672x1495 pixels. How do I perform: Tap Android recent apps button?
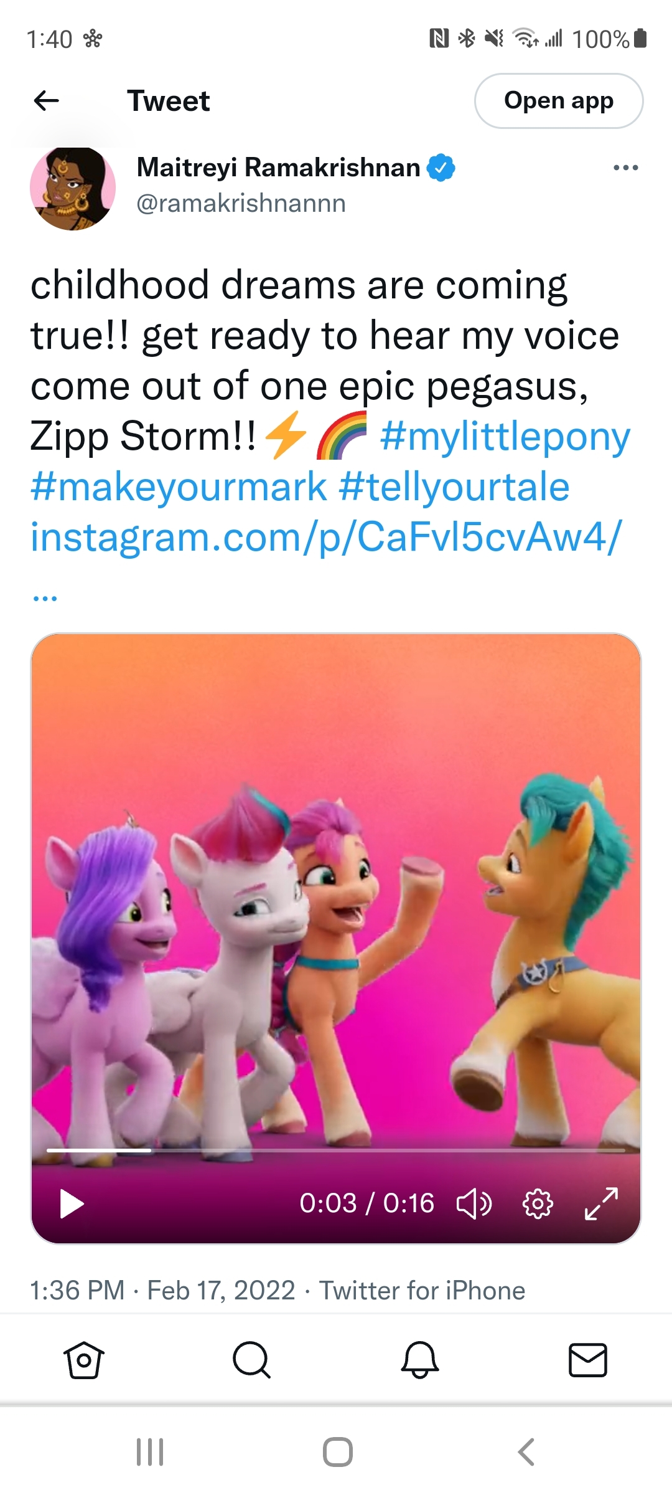pos(150,1452)
